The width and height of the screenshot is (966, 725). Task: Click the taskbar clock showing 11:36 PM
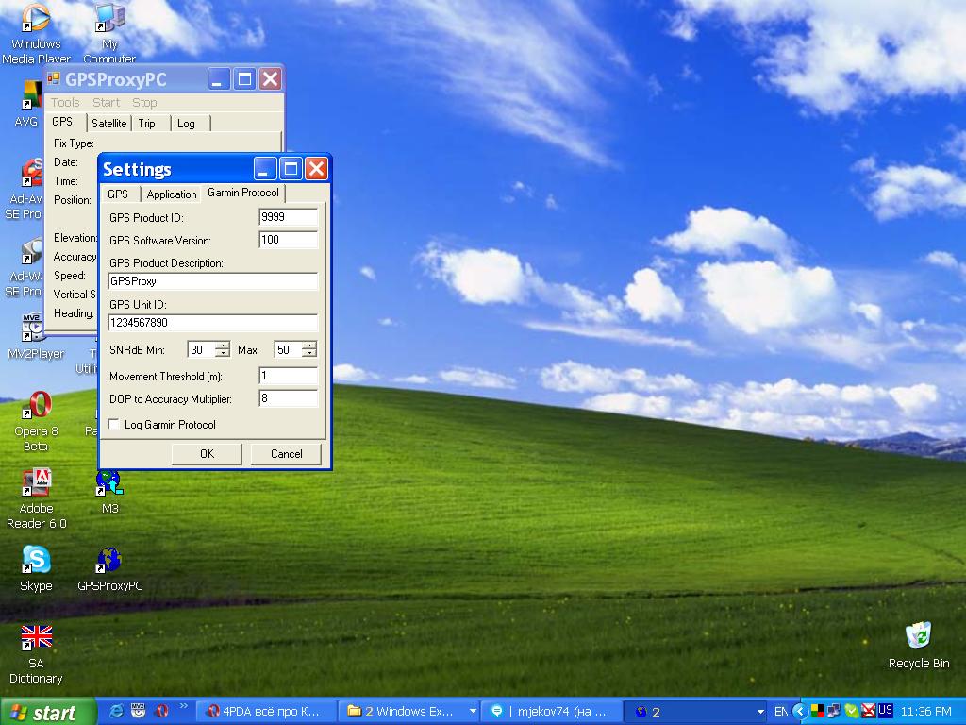point(926,712)
